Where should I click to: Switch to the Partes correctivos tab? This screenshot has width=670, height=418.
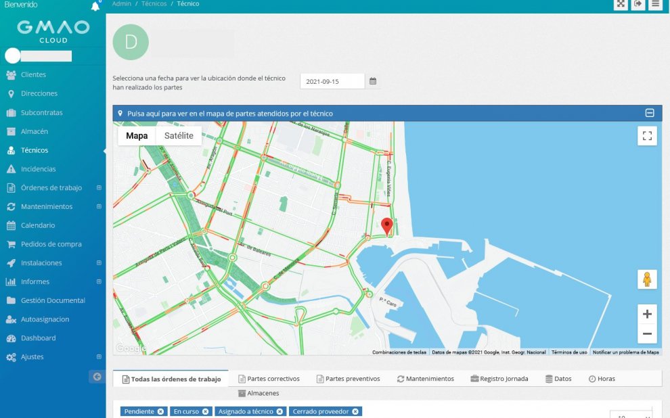(269, 378)
